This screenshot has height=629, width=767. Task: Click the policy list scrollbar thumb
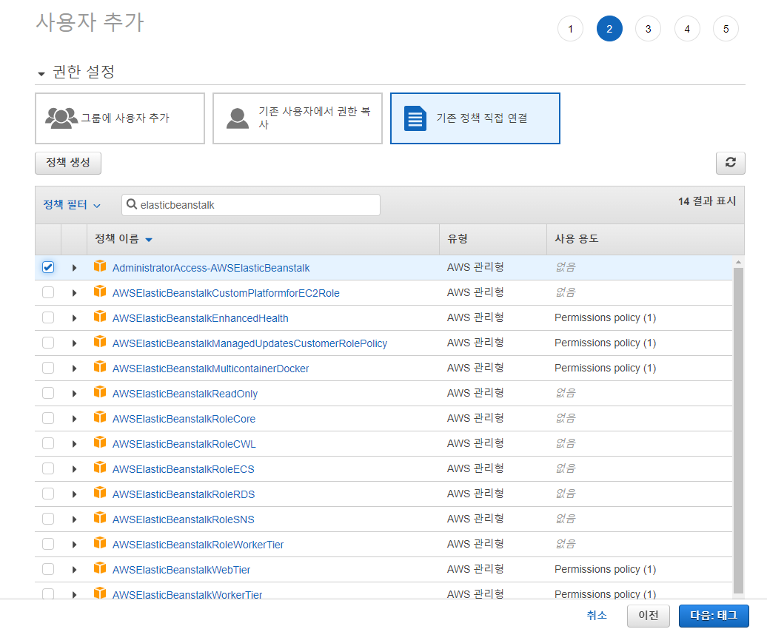point(738,431)
